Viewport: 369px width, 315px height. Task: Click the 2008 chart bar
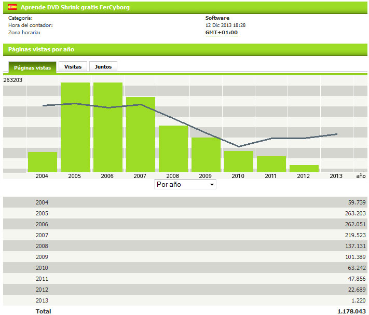click(173, 149)
